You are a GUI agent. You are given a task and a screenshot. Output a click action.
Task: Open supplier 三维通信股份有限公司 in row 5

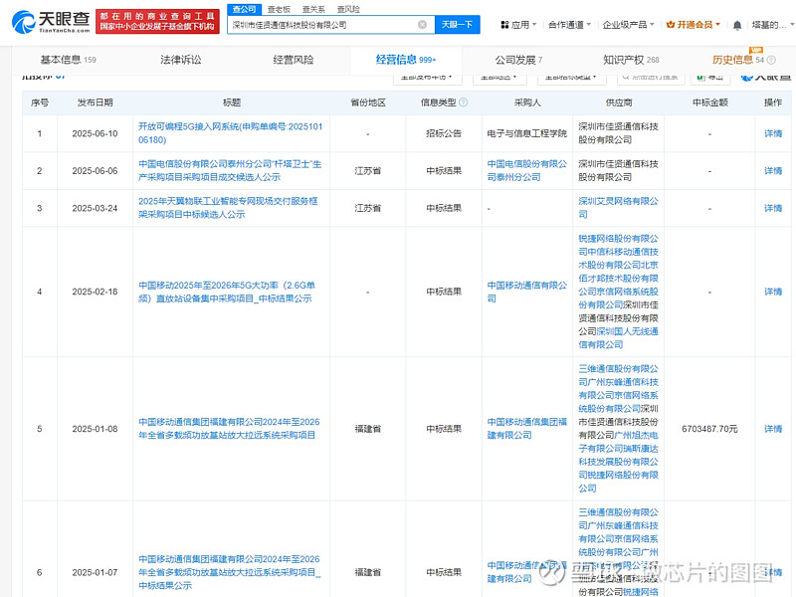click(618, 375)
